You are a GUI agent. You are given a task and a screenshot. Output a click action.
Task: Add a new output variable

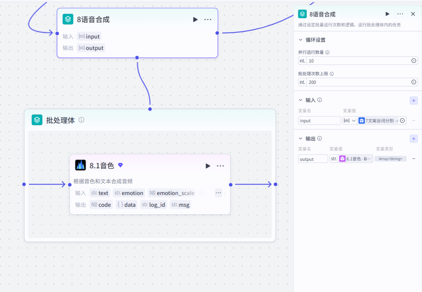(414, 139)
